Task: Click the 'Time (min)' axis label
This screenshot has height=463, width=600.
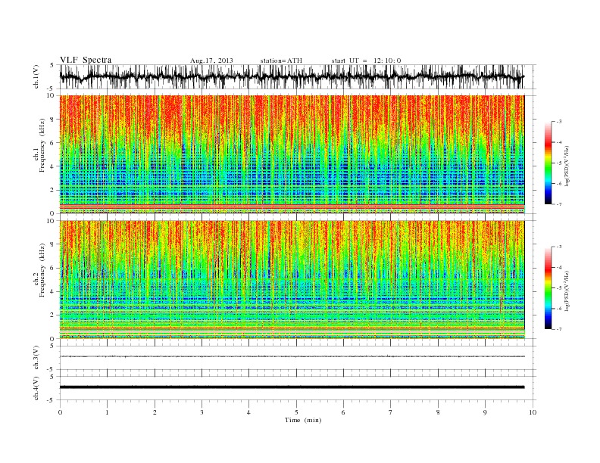Action: [303, 420]
